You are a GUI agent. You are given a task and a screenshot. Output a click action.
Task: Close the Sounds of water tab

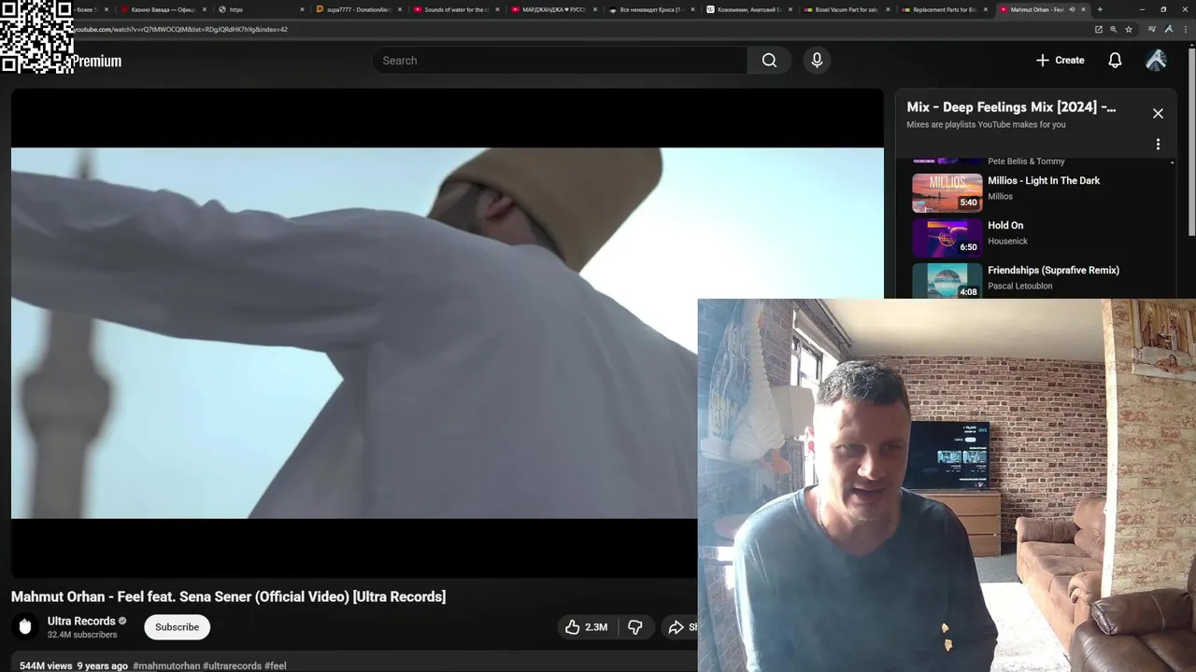(x=497, y=9)
